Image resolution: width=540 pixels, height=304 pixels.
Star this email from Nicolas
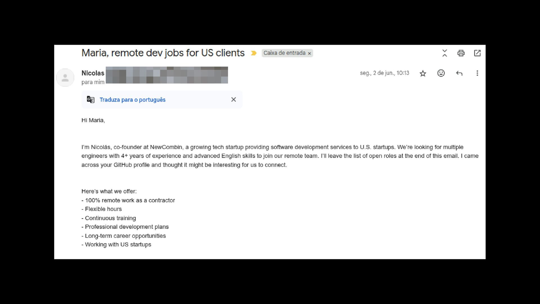pos(423,73)
